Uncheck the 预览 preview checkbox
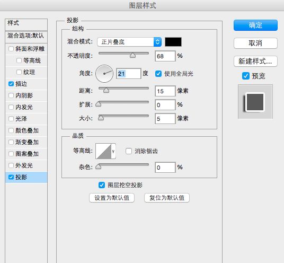Viewport: 284px width, 263px height. tap(246, 76)
